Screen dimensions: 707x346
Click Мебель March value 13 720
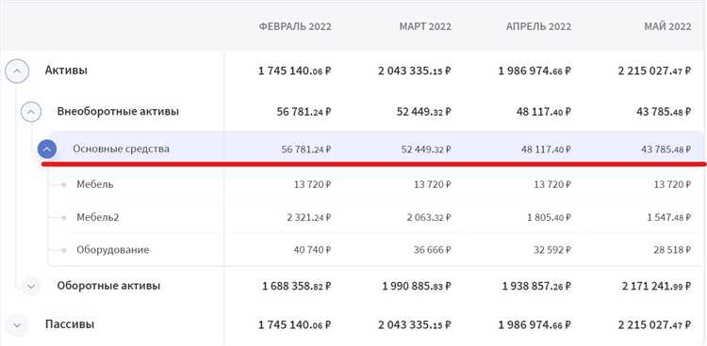coord(433,184)
